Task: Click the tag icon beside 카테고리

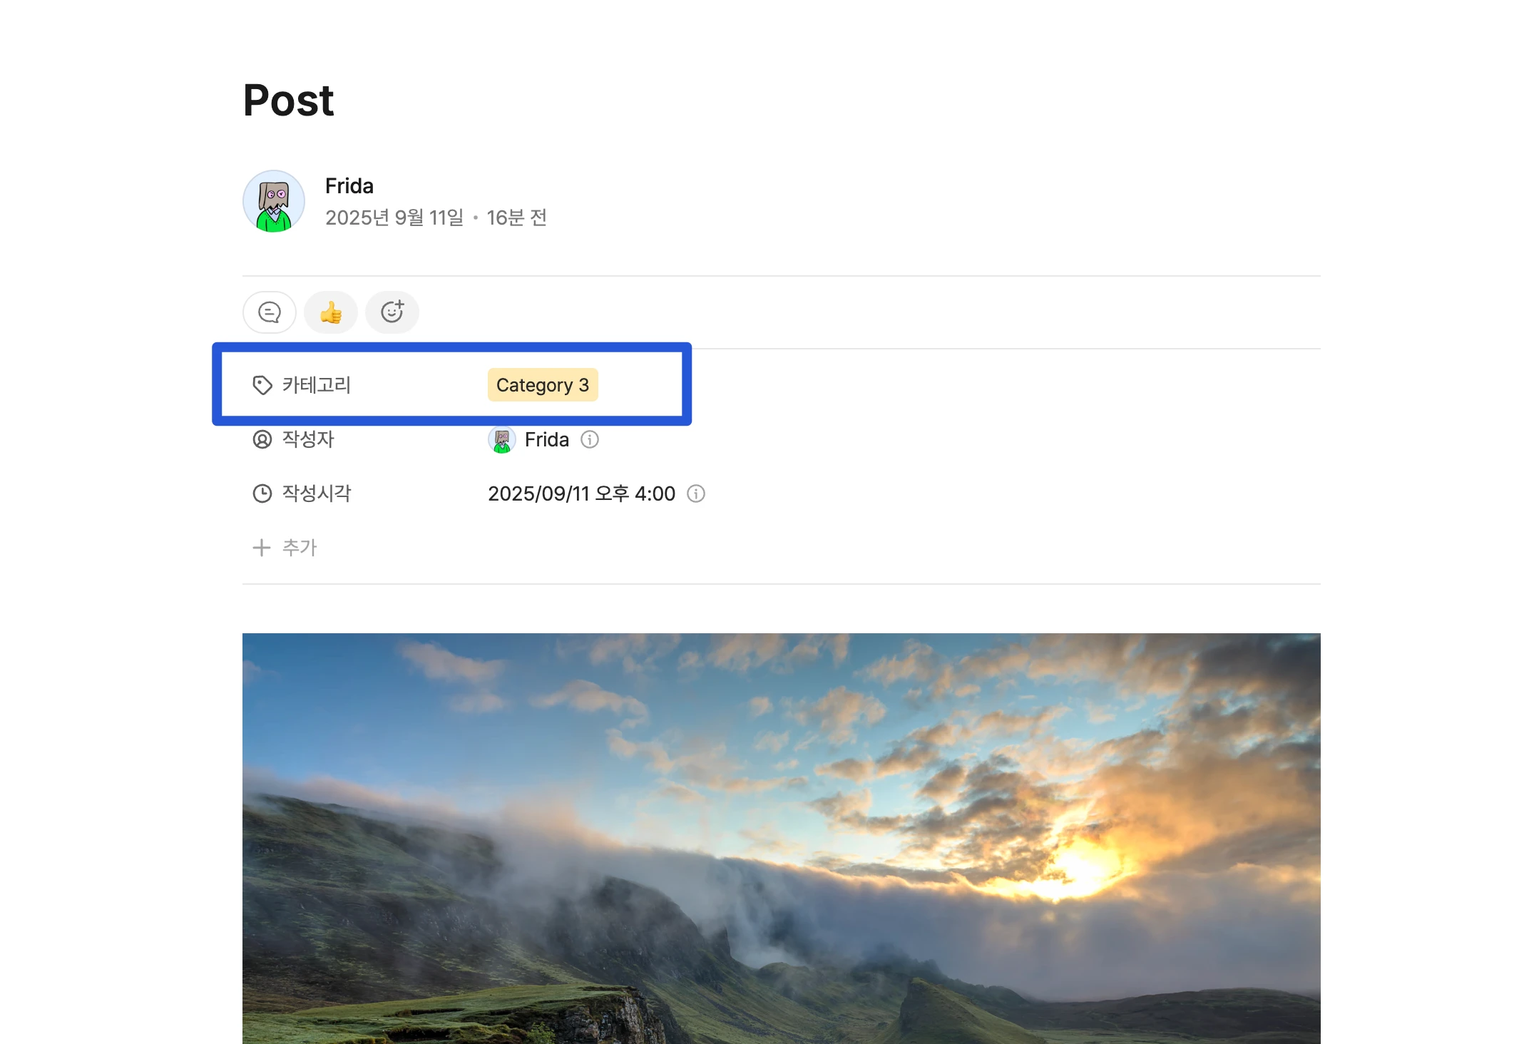Action: coord(262,385)
